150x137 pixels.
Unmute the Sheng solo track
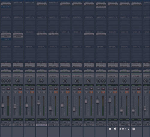pyautogui.click(x=56, y=92)
